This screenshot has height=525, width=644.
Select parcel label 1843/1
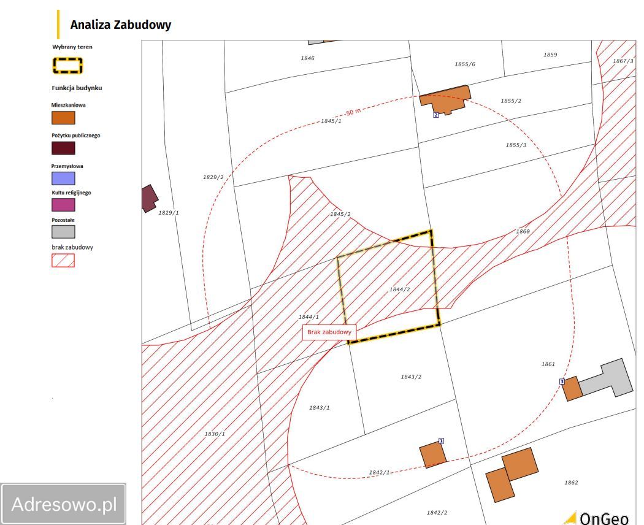(319, 408)
